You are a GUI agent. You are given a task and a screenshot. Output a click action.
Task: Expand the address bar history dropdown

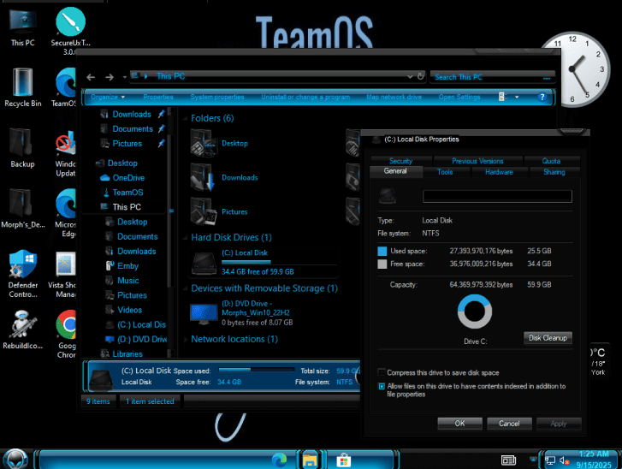point(410,76)
